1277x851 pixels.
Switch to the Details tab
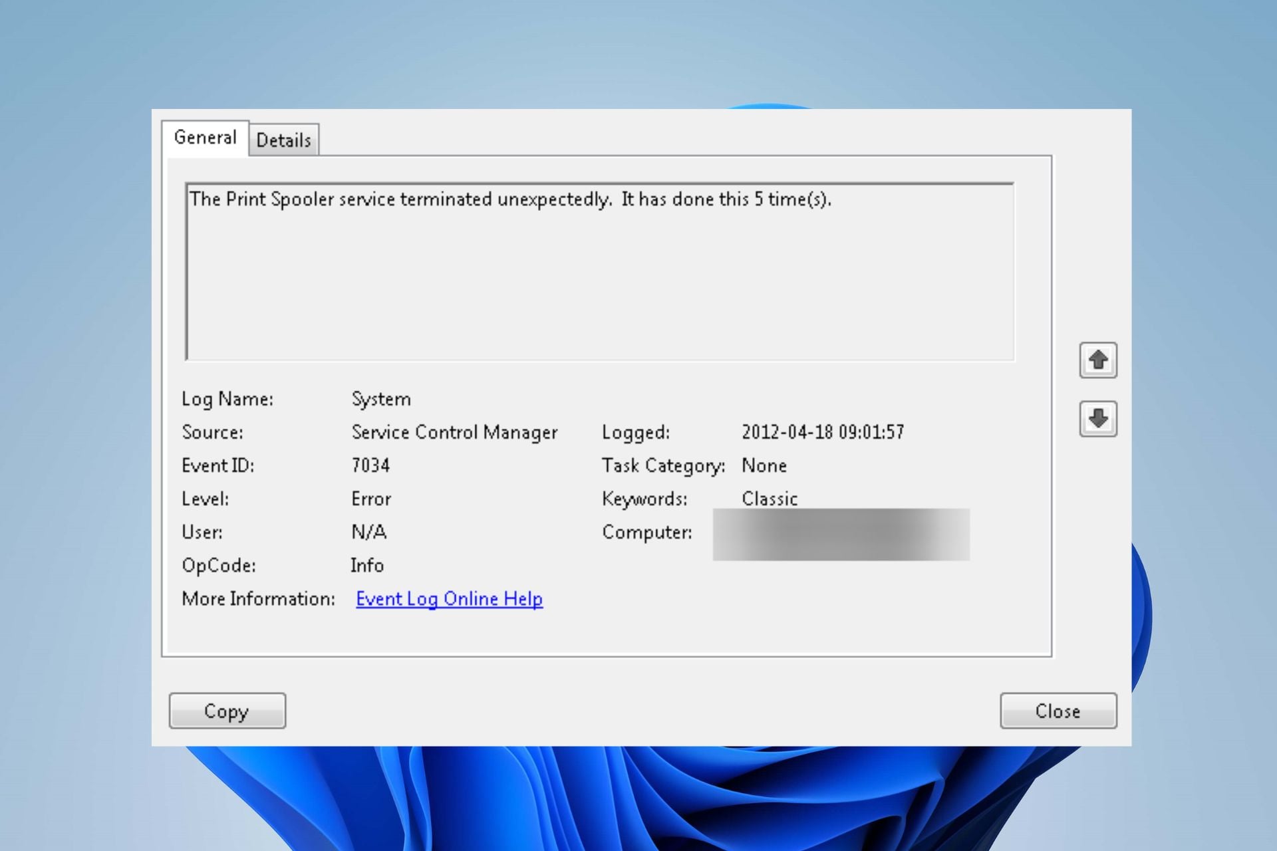(x=283, y=140)
